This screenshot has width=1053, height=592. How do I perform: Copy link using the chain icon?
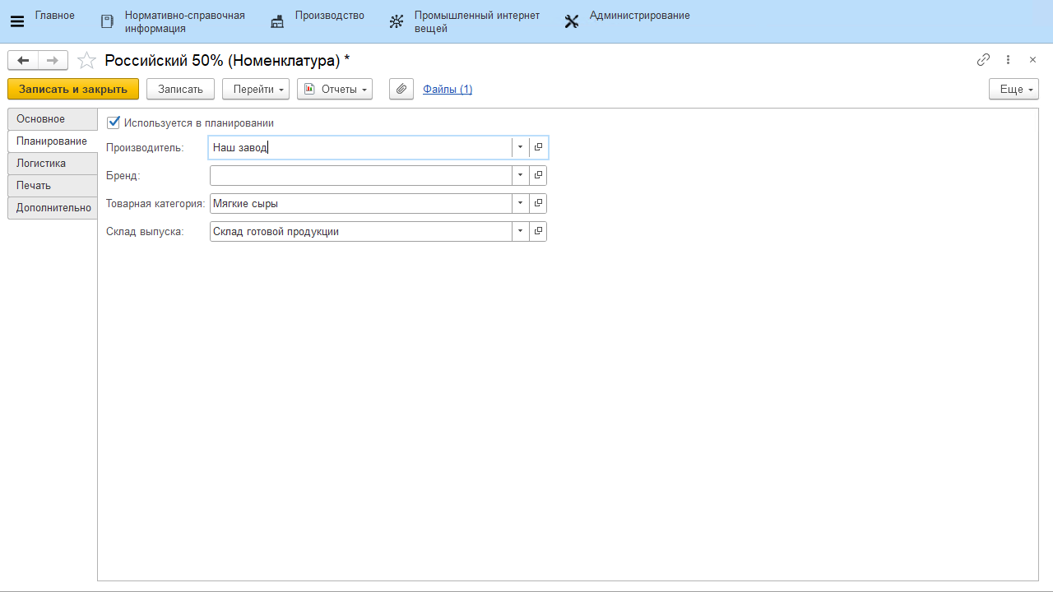point(983,60)
